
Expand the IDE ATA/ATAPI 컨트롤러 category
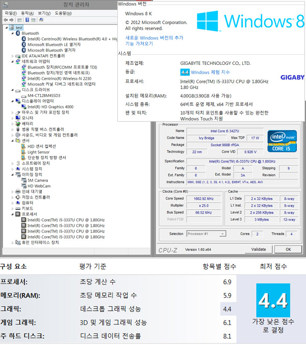(12, 56)
